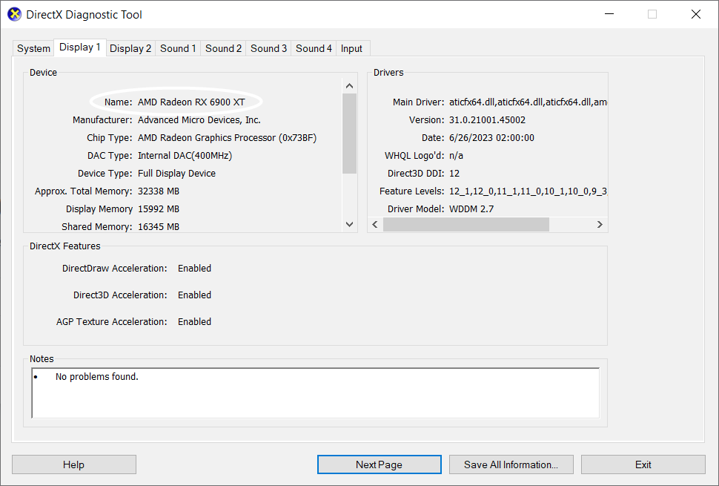Click Drivers panel scroll right arrow
Viewport: 719px width, 486px height.
pos(600,224)
